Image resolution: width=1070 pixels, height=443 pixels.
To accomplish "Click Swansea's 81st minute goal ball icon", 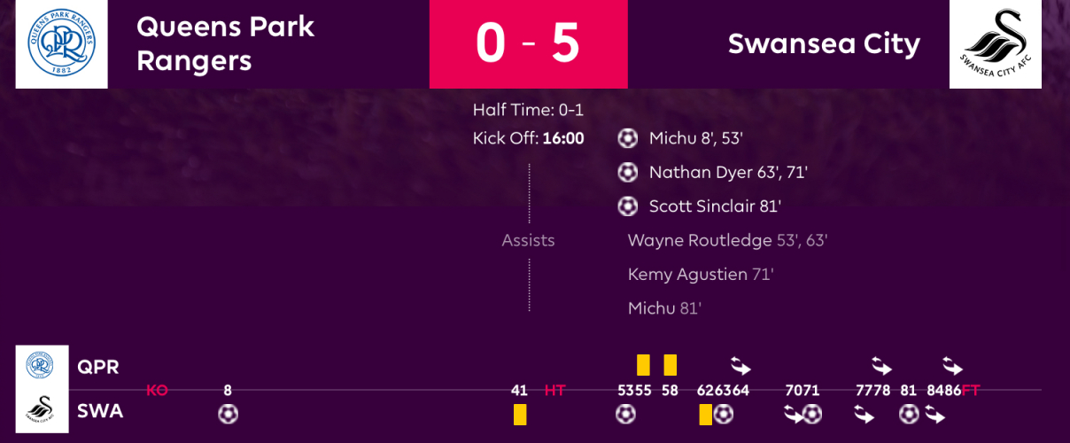I will click(x=909, y=414).
